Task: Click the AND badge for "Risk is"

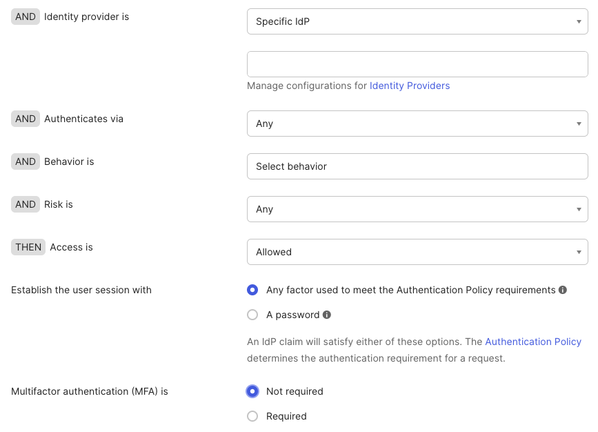Action: [x=25, y=204]
